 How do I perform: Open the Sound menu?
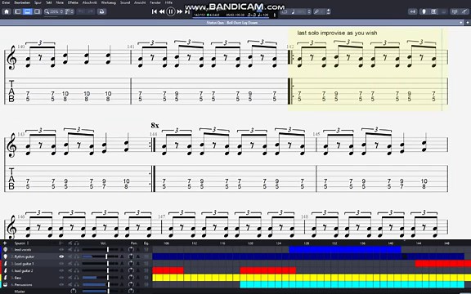tap(125, 2)
